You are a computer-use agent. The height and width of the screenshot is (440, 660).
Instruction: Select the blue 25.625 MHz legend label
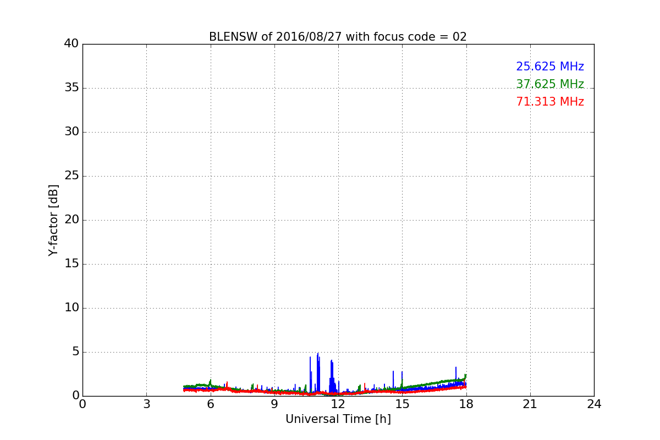click(550, 67)
